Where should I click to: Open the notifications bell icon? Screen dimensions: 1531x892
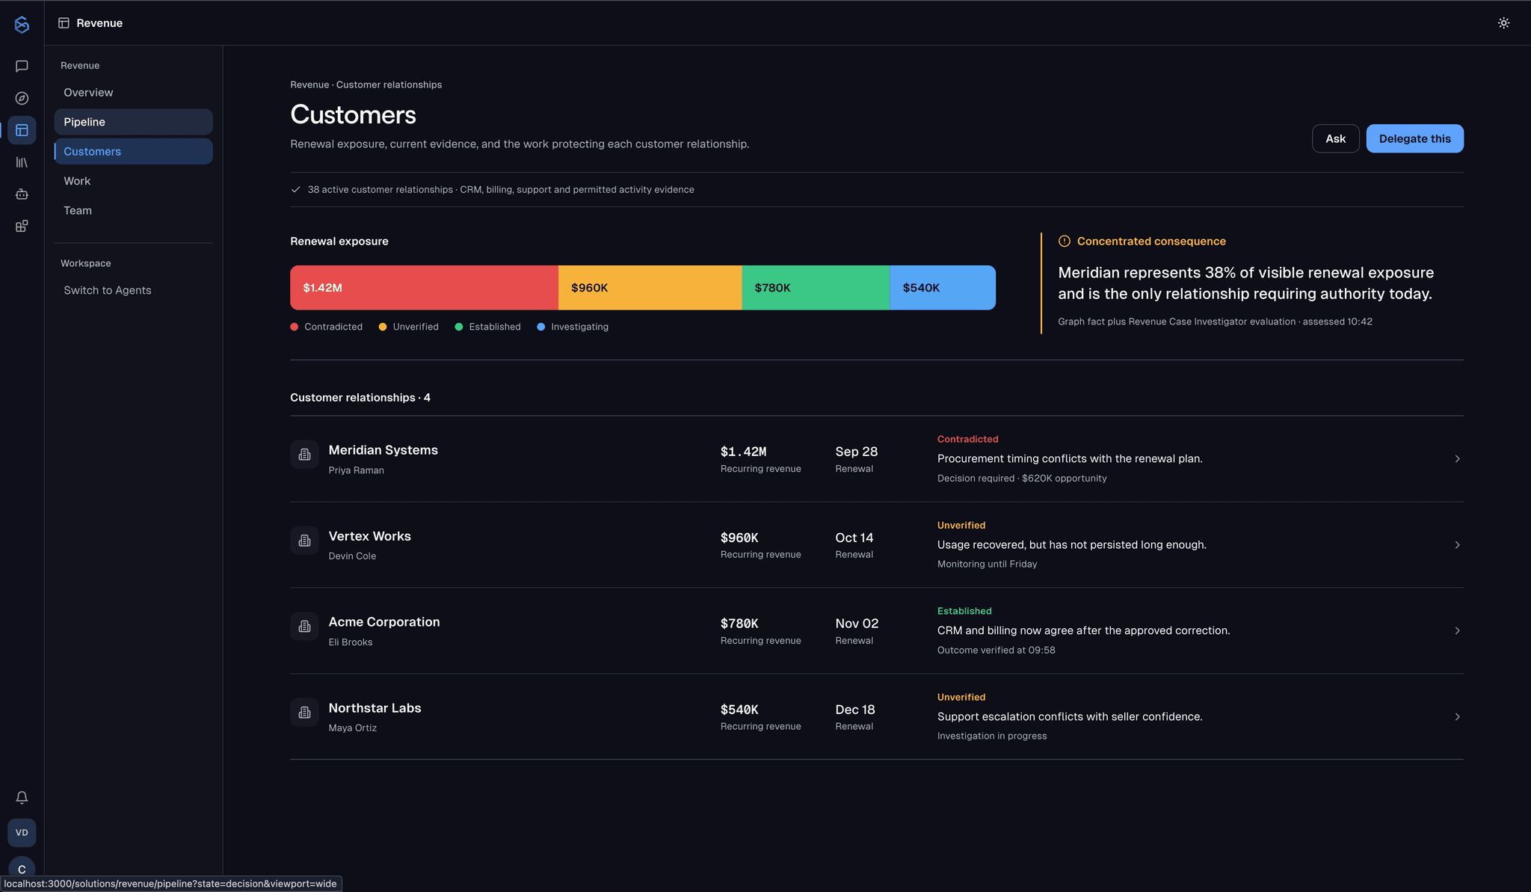coord(22,798)
